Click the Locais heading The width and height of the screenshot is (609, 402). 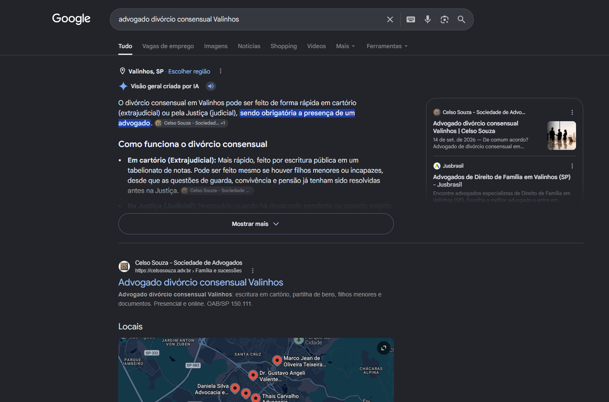pos(130,326)
